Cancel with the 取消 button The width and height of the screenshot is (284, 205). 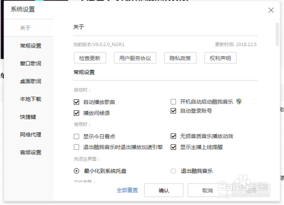pos(207,190)
